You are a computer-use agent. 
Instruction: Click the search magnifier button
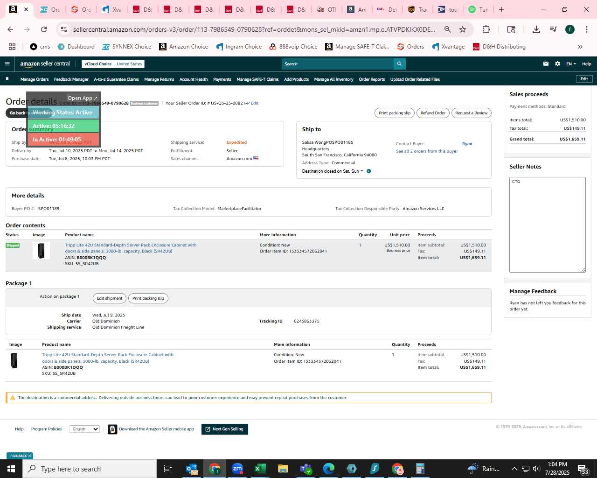tap(399, 64)
